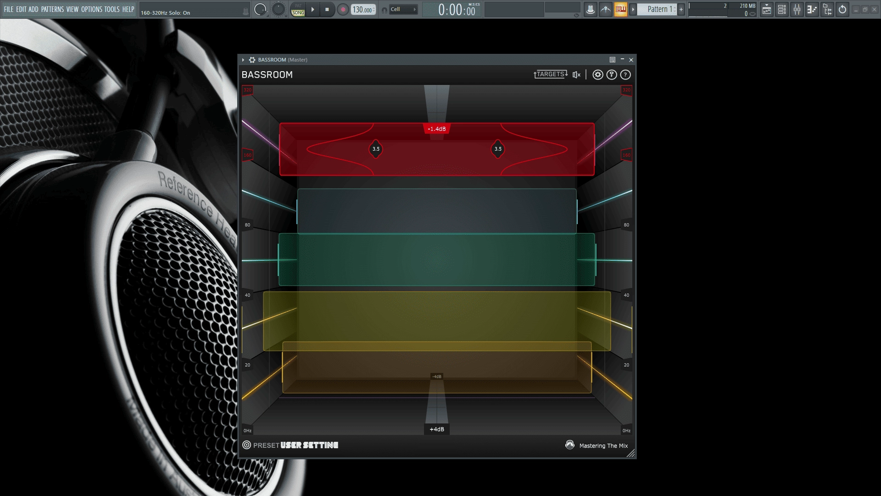Screen dimensions: 881x496
Task: Open the OPTIONS menu
Action: click(x=92, y=9)
